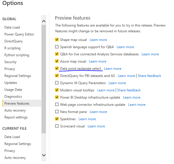Uncheck the Azure map visual option
The height and width of the screenshot is (164, 174).
pyautogui.click(x=57, y=61)
